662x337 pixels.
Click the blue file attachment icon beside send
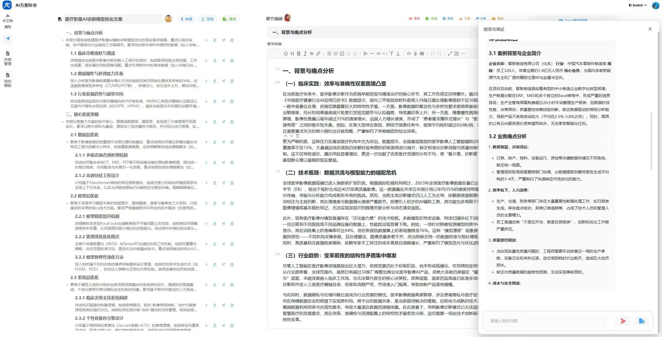(x=642, y=321)
